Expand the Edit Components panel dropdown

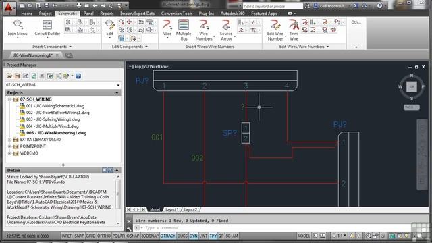pyautogui.click(x=146, y=47)
